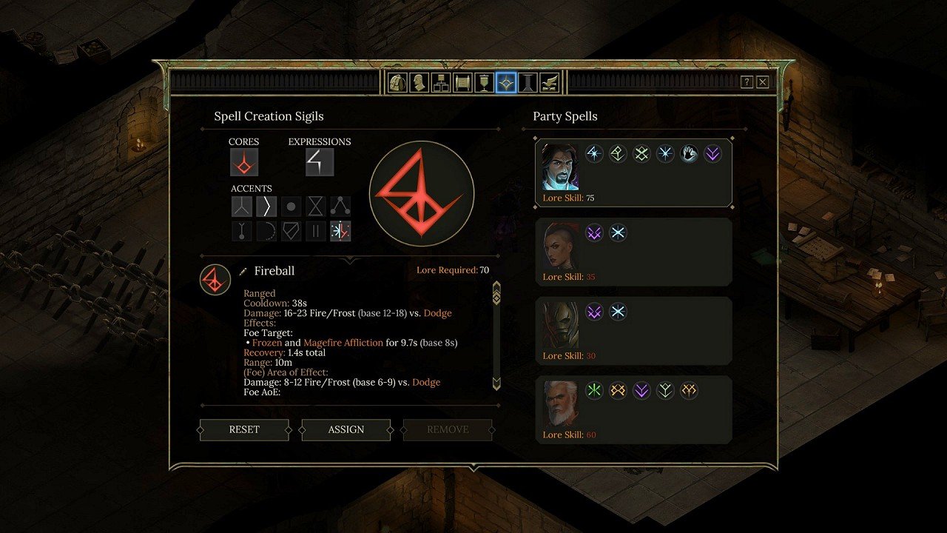
Task: Toggle the red-and-blue frost accent sigil
Action: click(x=340, y=231)
